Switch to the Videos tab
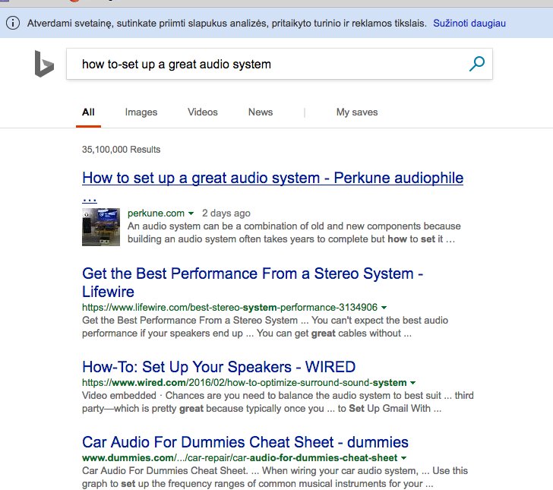Image resolution: width=553 pixels, height=490 pixels. 202,112
